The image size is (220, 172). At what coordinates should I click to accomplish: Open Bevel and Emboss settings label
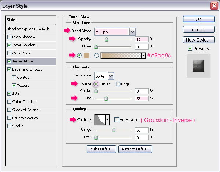pyautogui.click(x=27, y=69)
